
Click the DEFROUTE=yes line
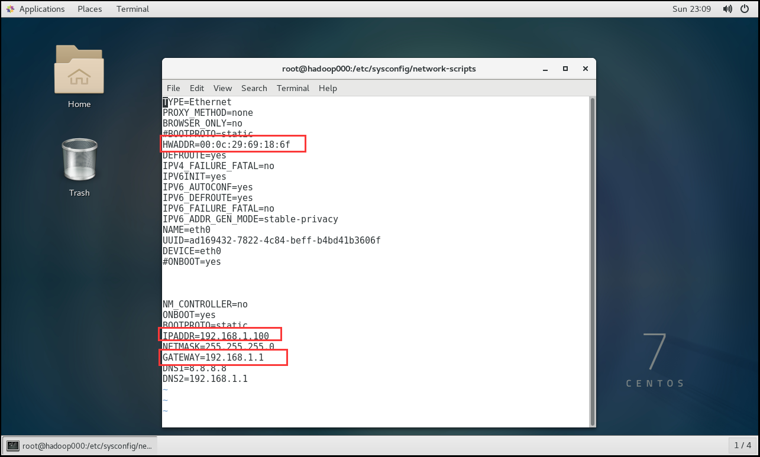195,155
